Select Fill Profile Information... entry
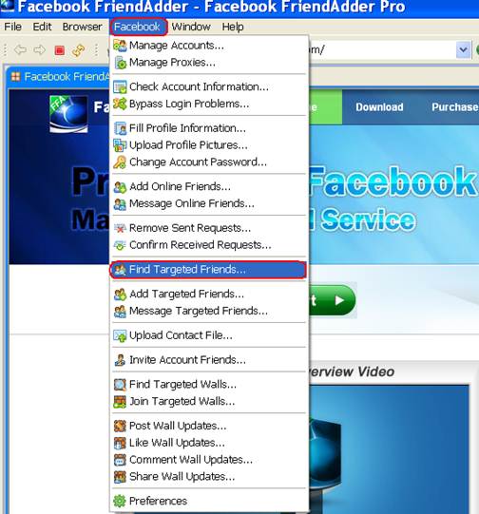The image size is (479, 514). (x=209, y=128)
